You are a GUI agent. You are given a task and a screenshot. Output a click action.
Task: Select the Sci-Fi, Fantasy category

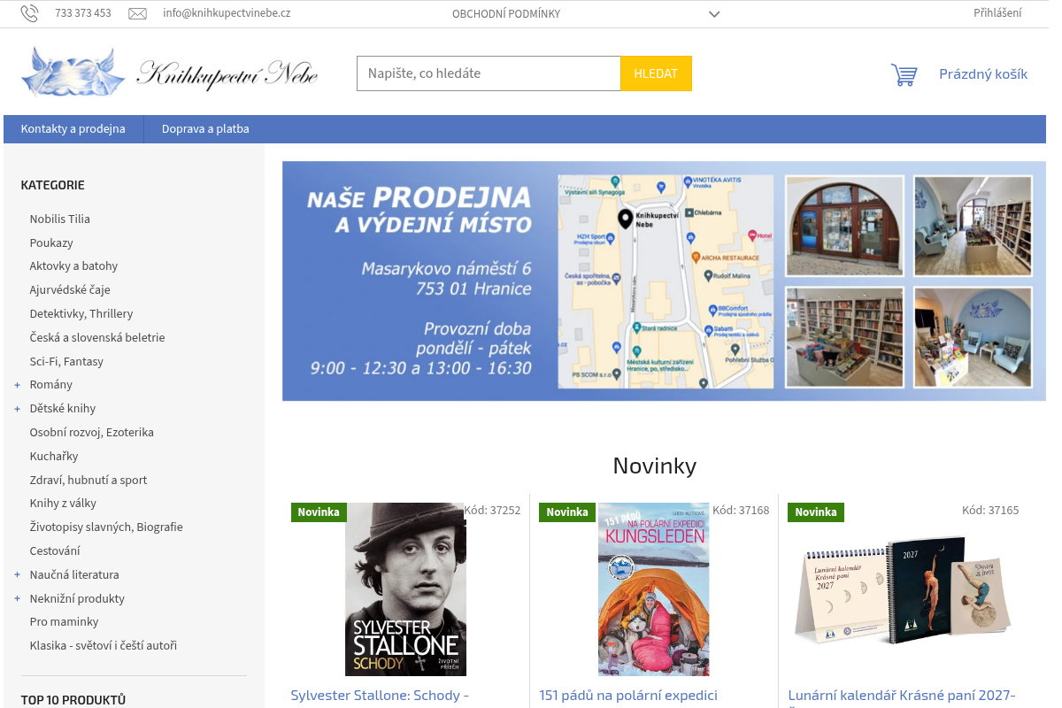[x=66, y=362]
